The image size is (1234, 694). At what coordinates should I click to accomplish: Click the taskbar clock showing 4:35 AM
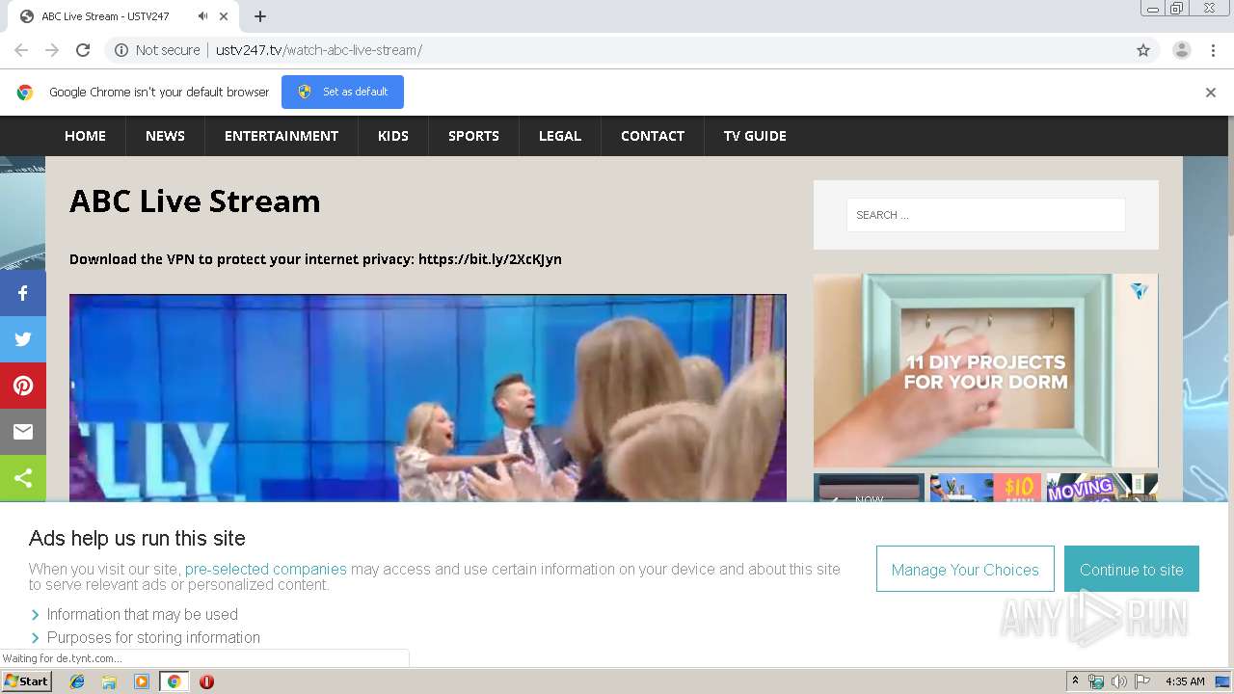click(1185, 681)
